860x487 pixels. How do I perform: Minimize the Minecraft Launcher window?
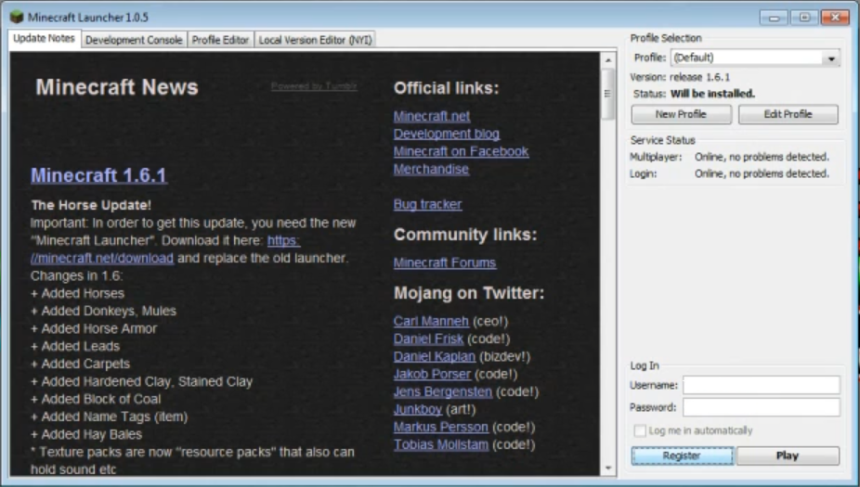coord(774,18)
